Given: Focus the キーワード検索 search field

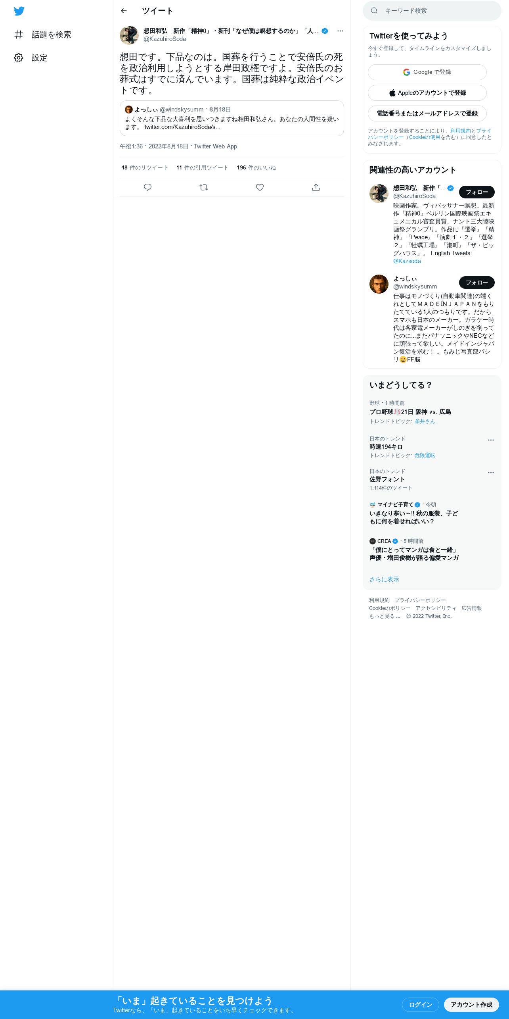Looking at the screenshot, I should (x=432, y=11).
